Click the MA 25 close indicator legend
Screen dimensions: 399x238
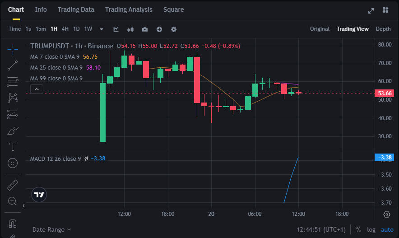(x=56, y=67)
